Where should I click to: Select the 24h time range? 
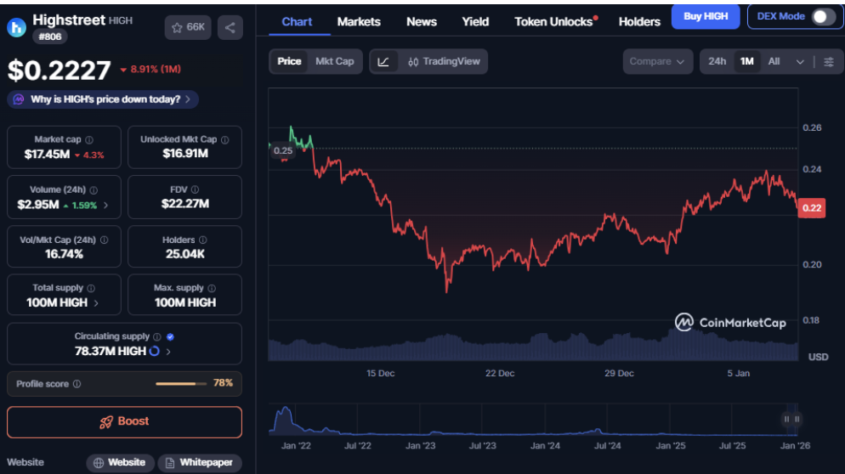point(717,61)
